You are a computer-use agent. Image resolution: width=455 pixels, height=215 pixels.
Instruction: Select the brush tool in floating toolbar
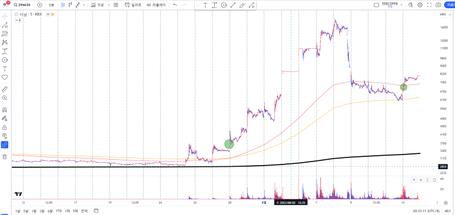pos(243,5)
